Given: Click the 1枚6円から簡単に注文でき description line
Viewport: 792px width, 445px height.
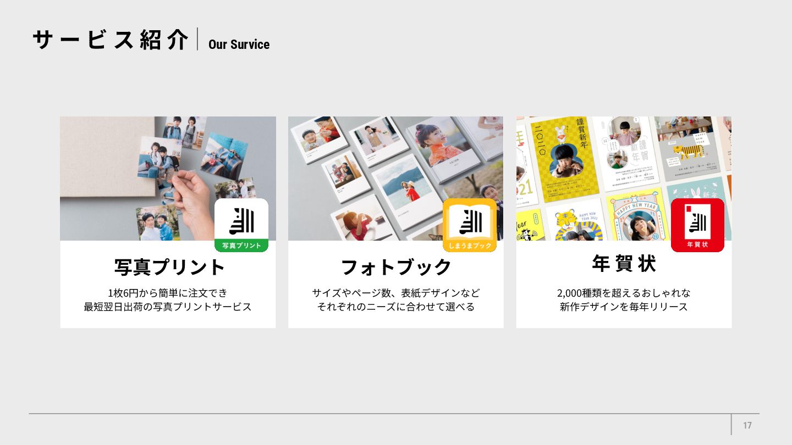Looking at the screenshot, I should [x=168, y=293].
